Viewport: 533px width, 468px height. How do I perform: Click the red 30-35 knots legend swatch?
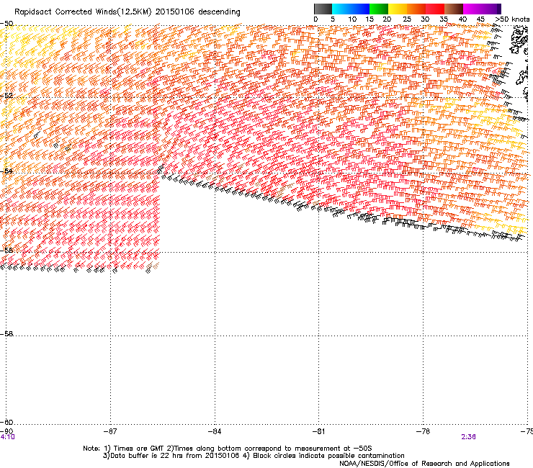coord(435,9)
